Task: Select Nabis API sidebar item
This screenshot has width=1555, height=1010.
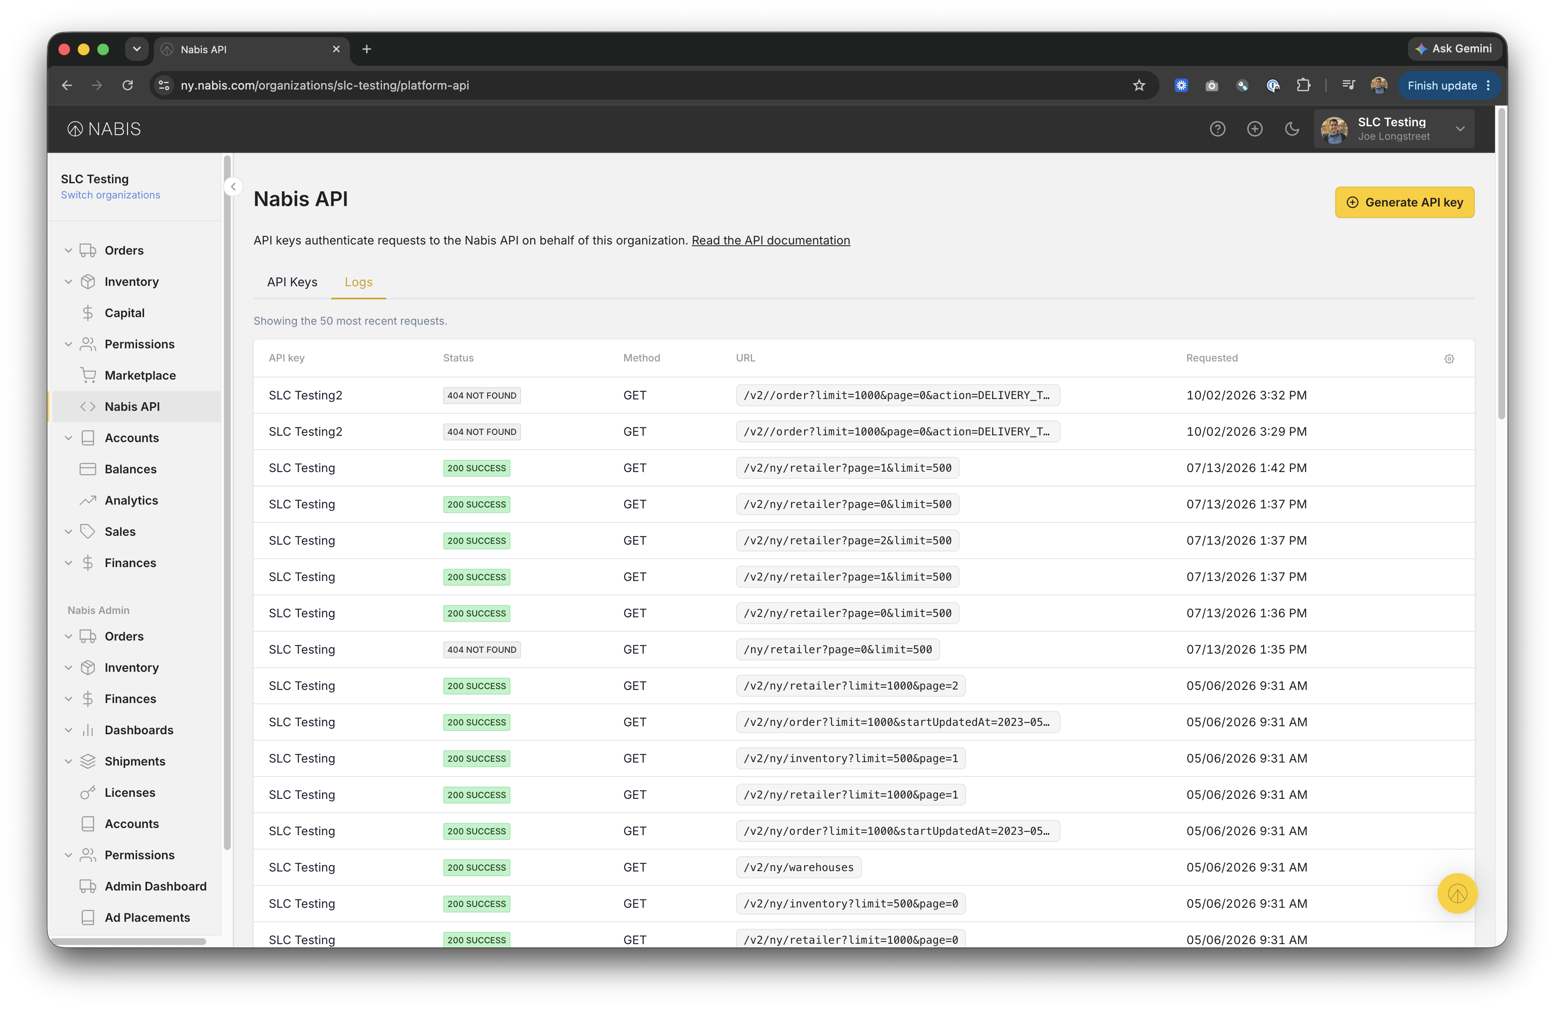Action: click(x=135, y=407)
